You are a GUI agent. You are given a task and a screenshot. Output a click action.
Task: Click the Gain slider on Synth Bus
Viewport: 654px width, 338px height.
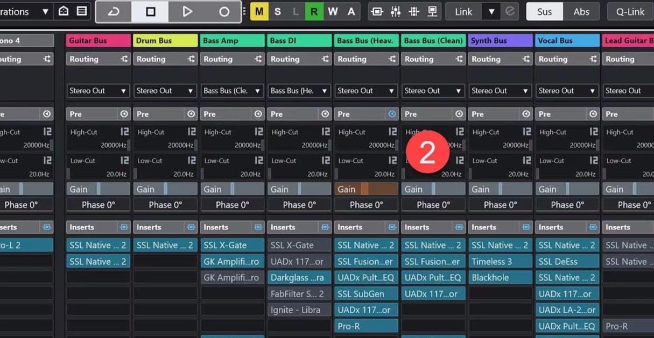[500, 189]
